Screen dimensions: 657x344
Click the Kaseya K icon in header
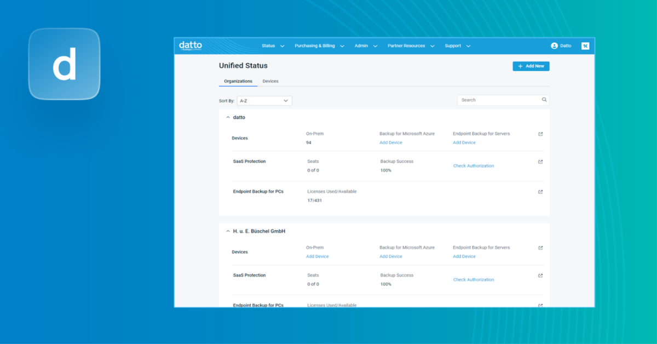585,46
